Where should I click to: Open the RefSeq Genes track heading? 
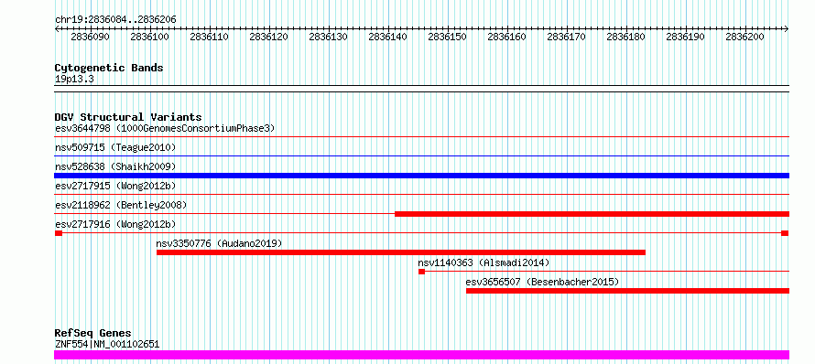pyautogui.click(x=93, y=334)
